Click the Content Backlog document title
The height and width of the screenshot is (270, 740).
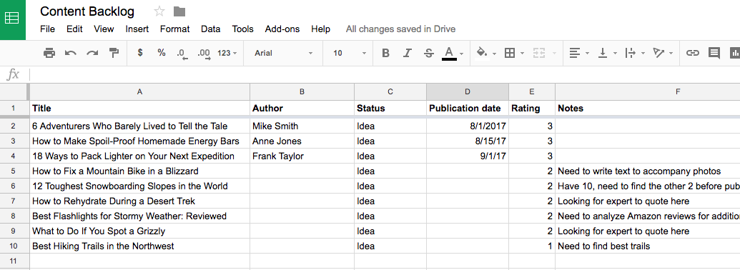click(x=87, y=11)
